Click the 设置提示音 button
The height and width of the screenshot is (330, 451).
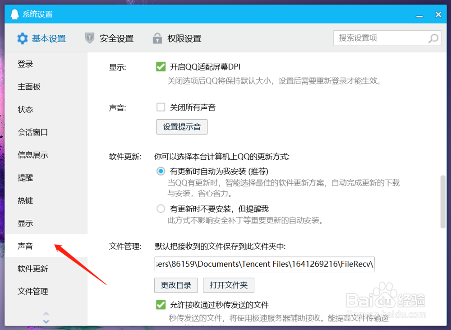182,127
